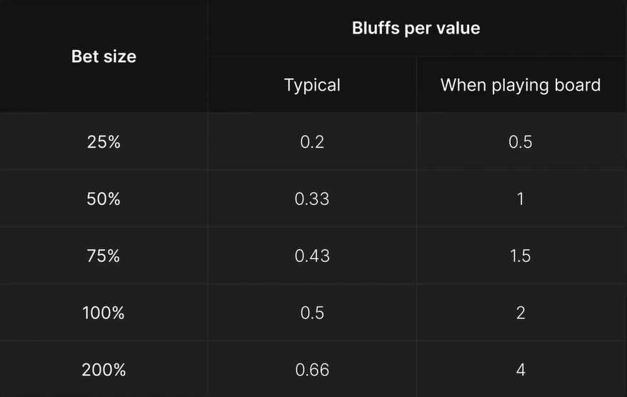Select the value 1 in 50% row
The height and width of the screenshot is (397, 627).
520,198
